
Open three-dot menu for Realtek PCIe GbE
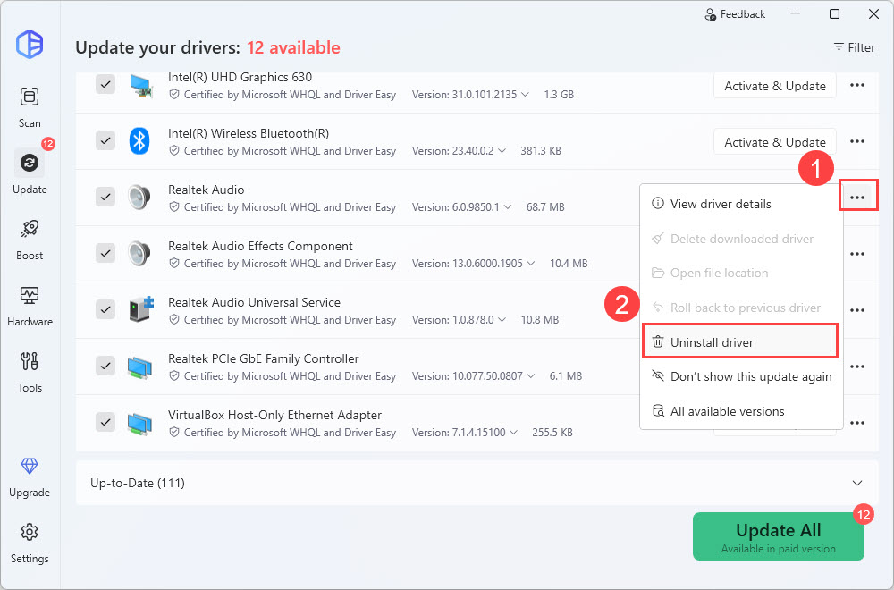pos(856,367)
